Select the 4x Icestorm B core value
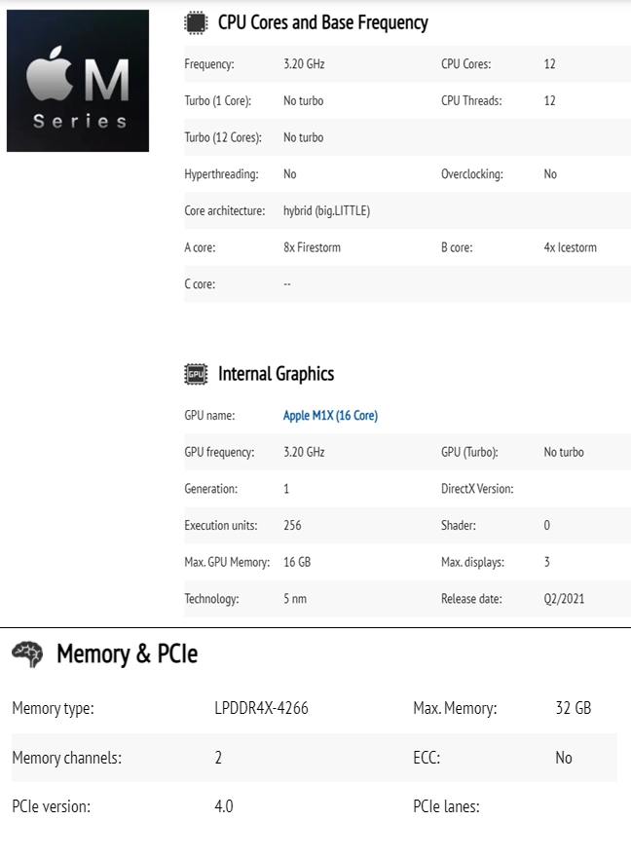Image resolution: width=631 pixels, height=858 pixels. click(x=570, y=247)
